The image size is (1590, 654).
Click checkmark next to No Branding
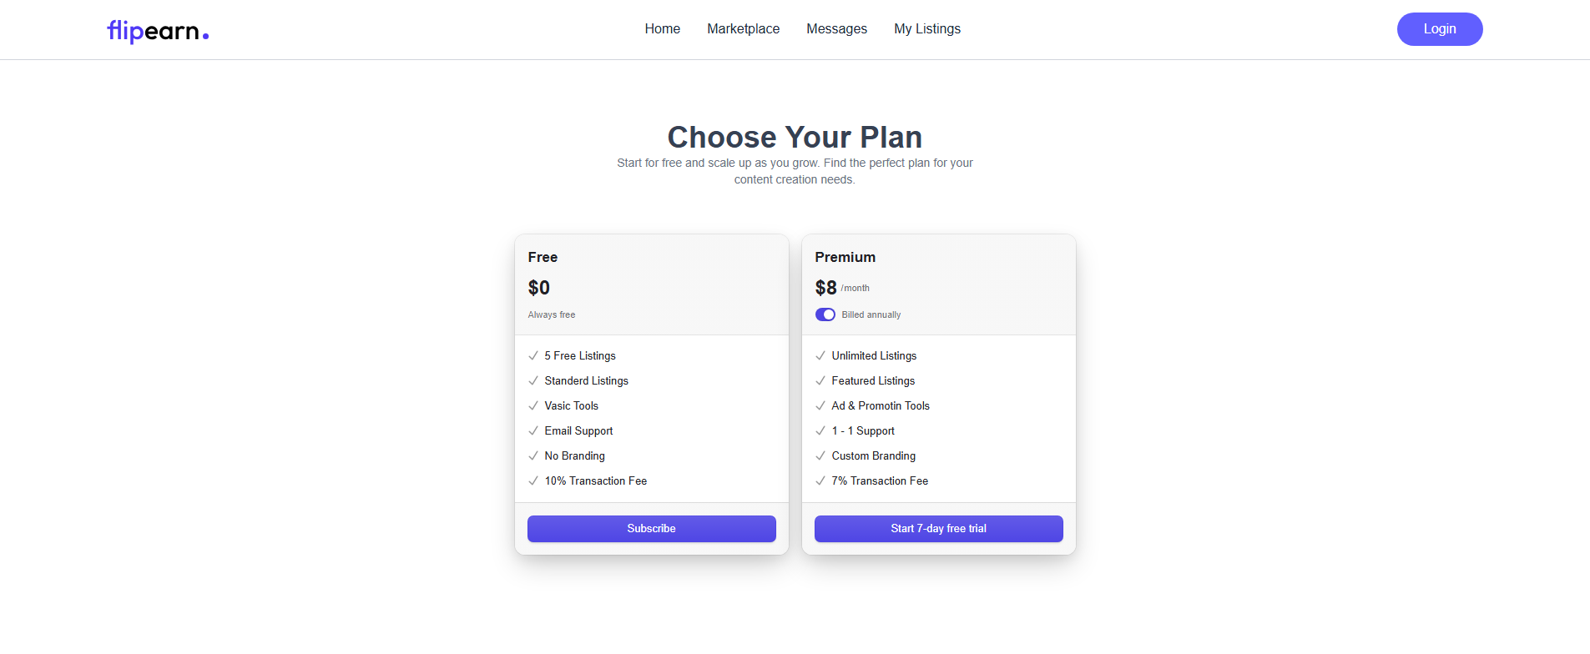pos(533,455)
